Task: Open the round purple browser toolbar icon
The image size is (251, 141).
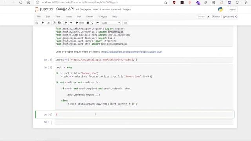Action: click(229, 2)
